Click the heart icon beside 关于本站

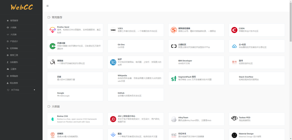(x=8, y=90)
